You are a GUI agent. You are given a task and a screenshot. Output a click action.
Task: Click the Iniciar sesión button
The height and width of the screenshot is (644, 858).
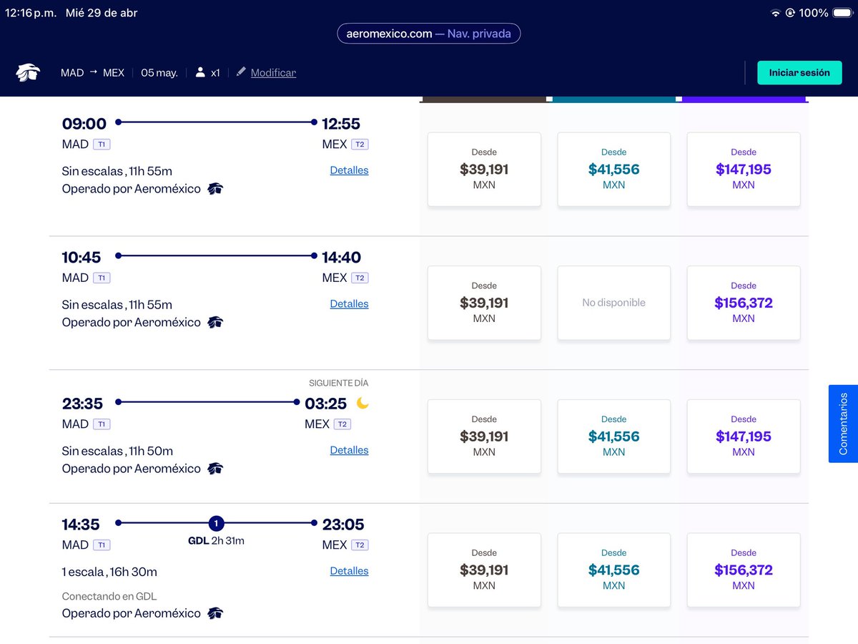(x=799, y=72)
